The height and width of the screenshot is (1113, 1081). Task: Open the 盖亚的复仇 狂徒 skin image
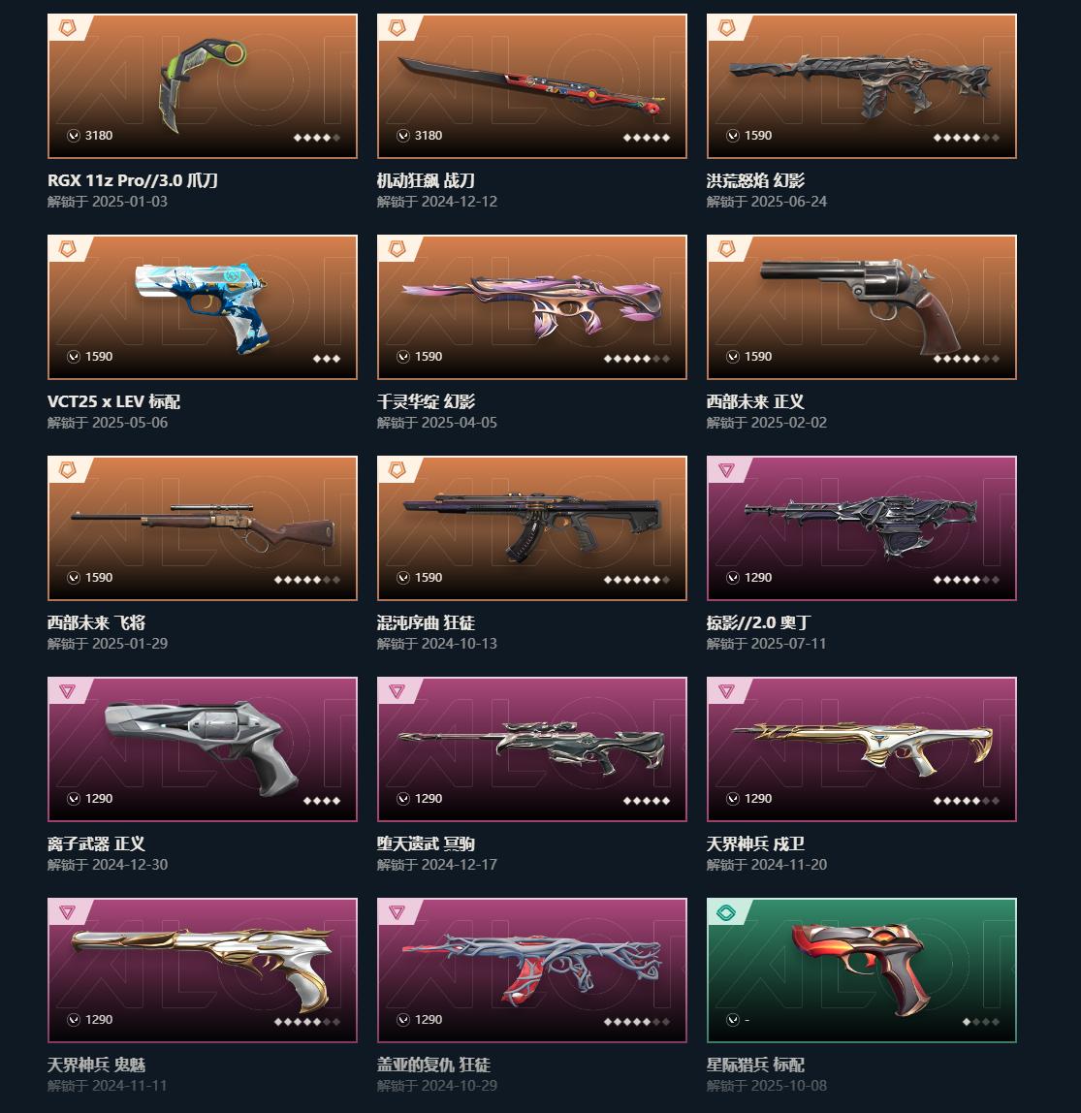[532, 970]
